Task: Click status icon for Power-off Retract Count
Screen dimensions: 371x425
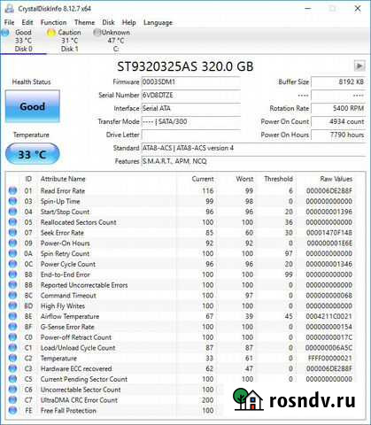Action: 12,337
